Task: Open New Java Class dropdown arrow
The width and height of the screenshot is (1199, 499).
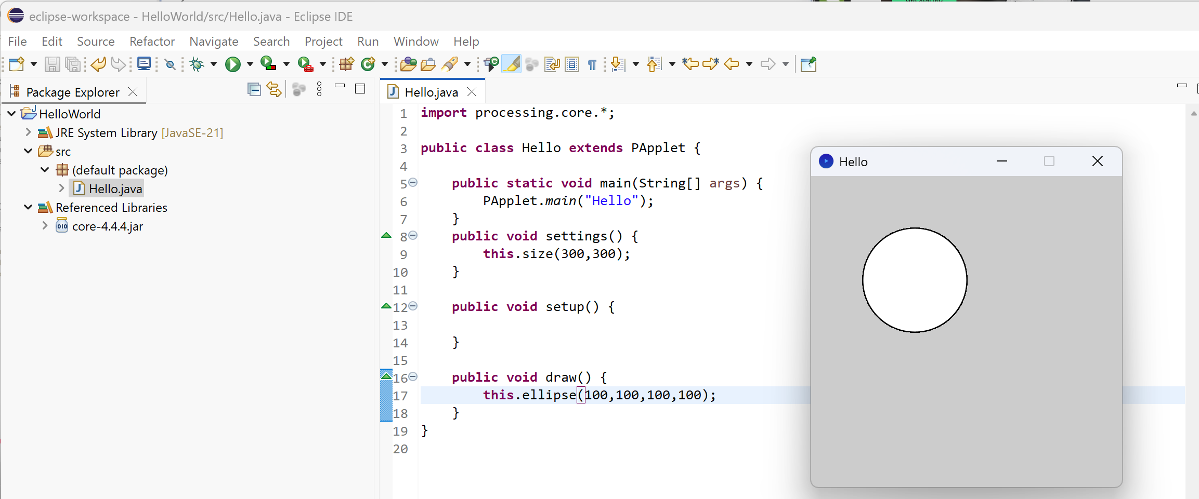Action: 385,64
